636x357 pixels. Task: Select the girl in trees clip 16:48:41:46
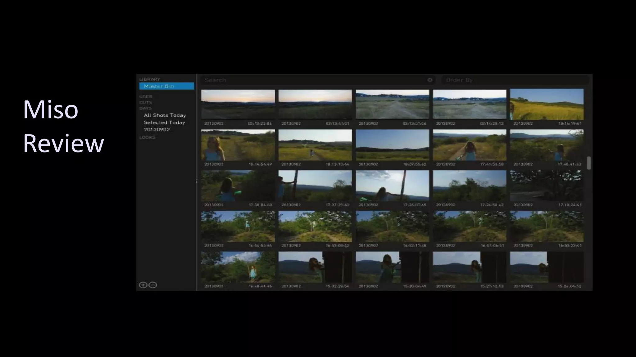238,267
